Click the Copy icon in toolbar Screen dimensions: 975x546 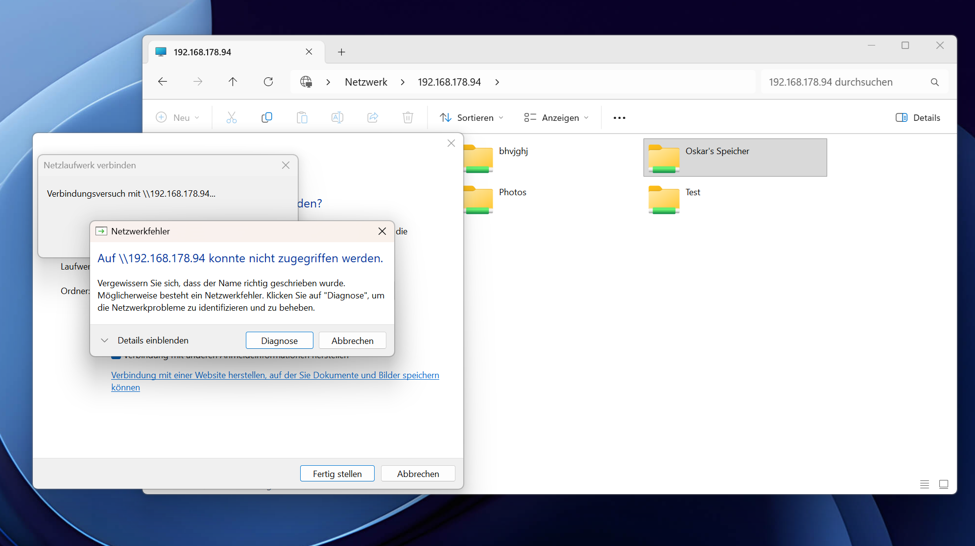pos(267,117)
